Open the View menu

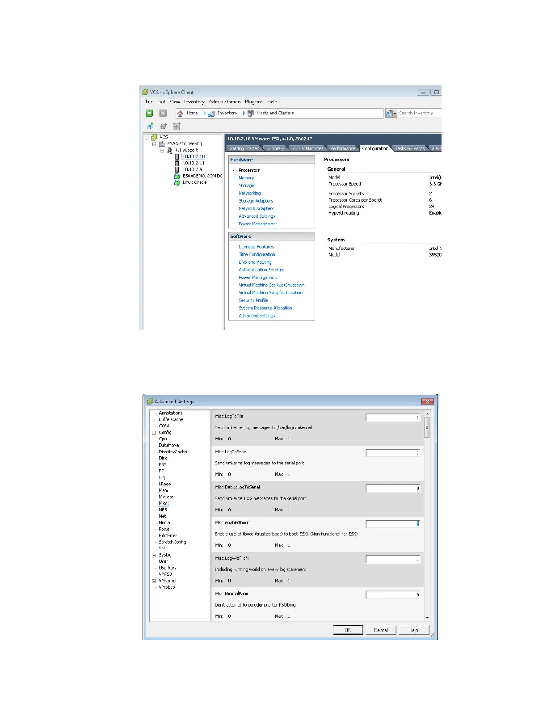[x=175, y=102]
